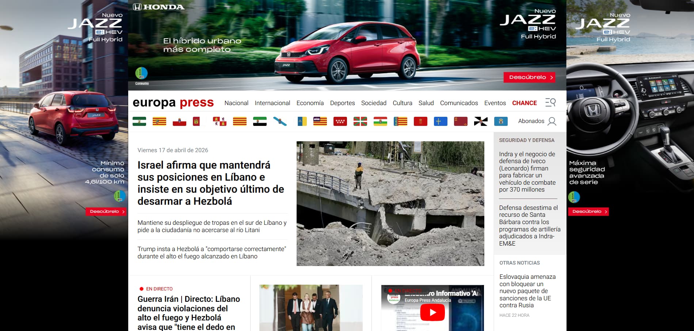
Task: Choose the Navarra red flag icon
Action: [420, 121]
